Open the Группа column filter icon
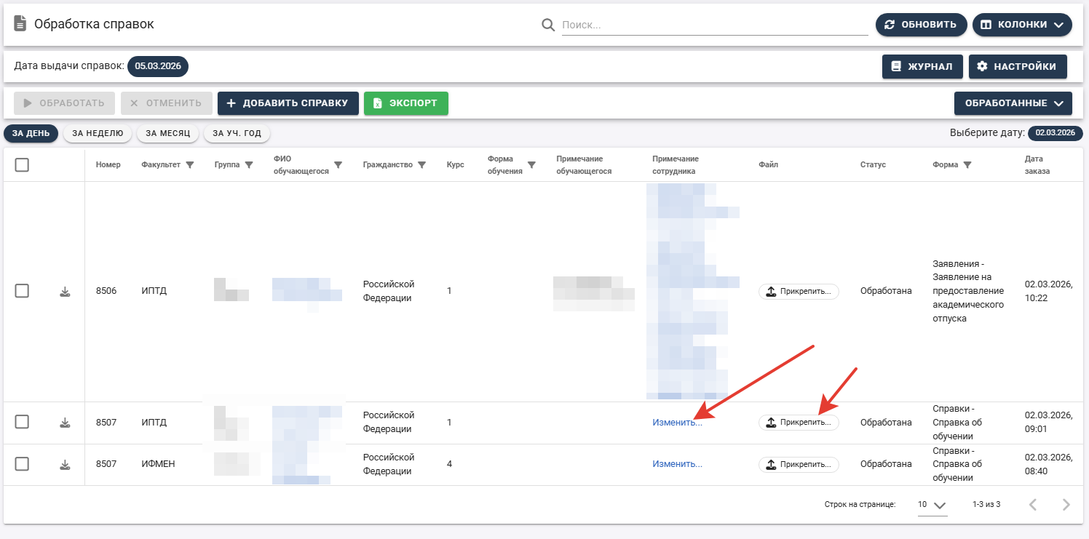The image size is (1089, 539). click(x=249, y=165)
